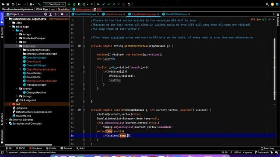
Task: Click the Open folder toolbar icon
Action: 3,4
